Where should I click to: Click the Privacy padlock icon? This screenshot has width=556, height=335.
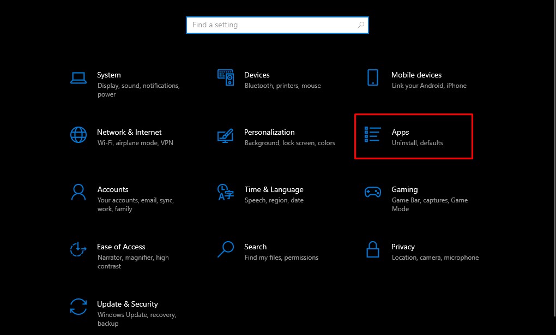point(373,250)
